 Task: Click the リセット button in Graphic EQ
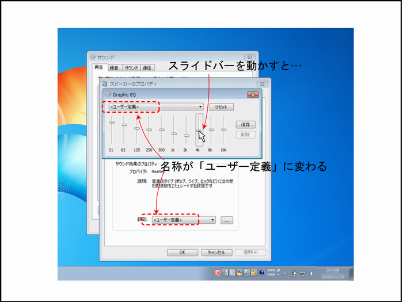tap(222, 107)
